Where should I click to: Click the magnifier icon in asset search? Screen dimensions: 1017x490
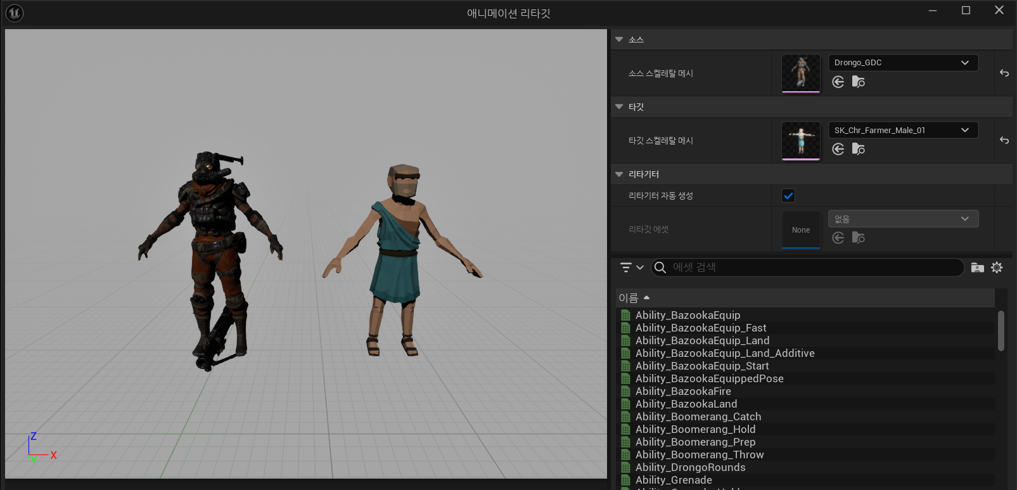point(660,268)
